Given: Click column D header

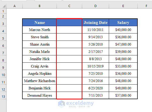Looking at the screenshot, I should (x=95, y=6).
